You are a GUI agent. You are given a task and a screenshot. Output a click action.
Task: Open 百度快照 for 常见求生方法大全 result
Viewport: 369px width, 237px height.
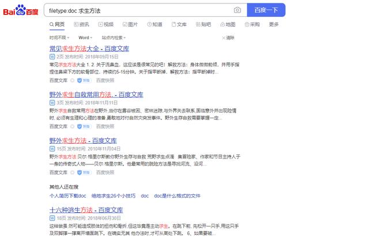[105, 80]
